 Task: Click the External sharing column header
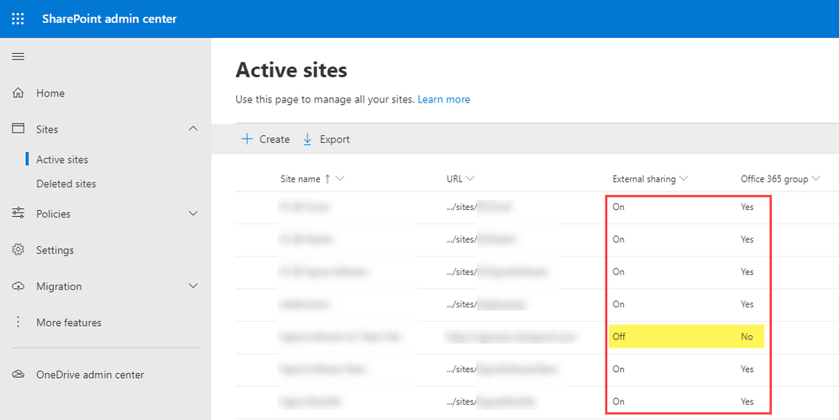coord(643,179)
